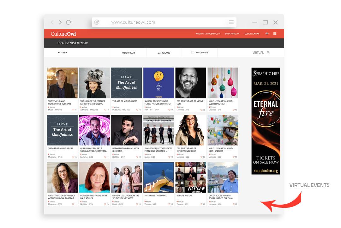Open browser menu icon in address bar

231,22
